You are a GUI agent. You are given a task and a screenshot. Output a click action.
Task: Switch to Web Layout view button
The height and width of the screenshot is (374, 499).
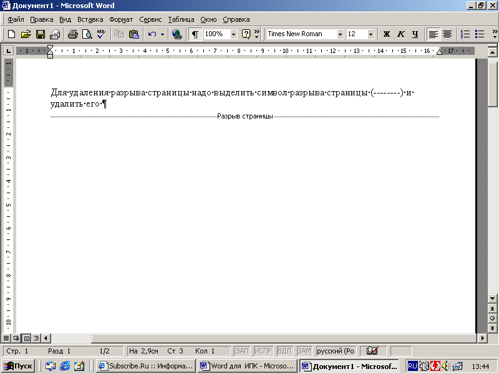coord(16,338)
